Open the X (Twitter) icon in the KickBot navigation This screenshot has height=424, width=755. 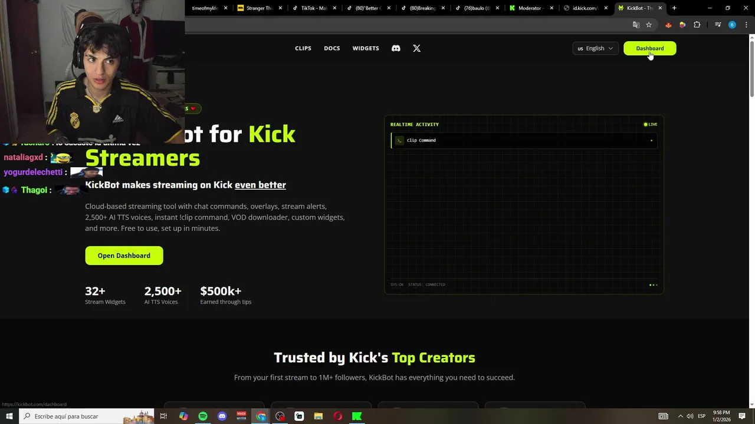tap(417, 48)
